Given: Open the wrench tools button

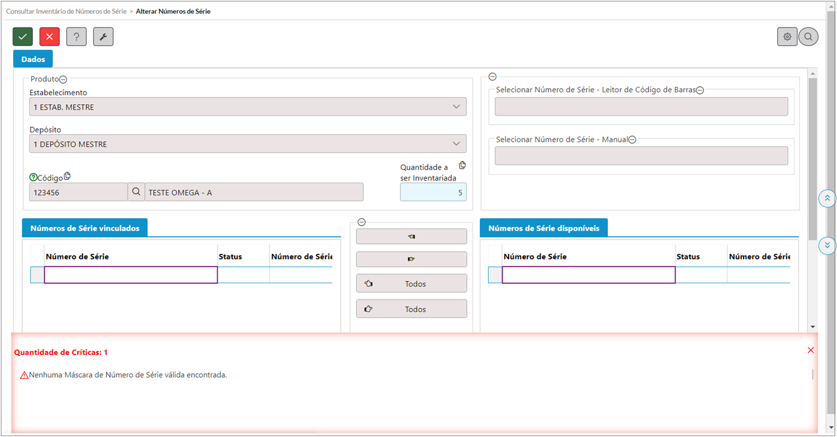Looking at the screenshot, I should [103, 37].
